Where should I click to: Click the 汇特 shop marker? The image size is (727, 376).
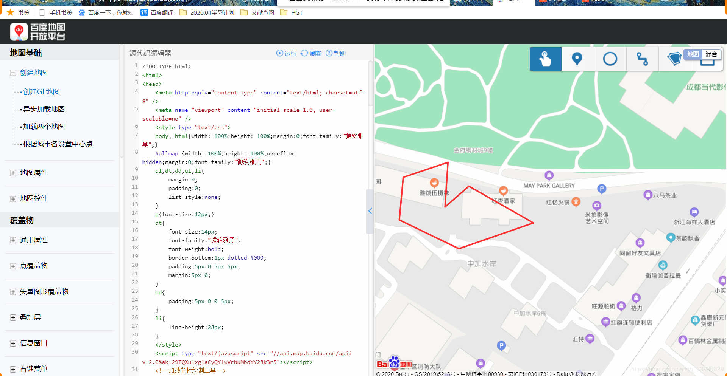[590, 338]
